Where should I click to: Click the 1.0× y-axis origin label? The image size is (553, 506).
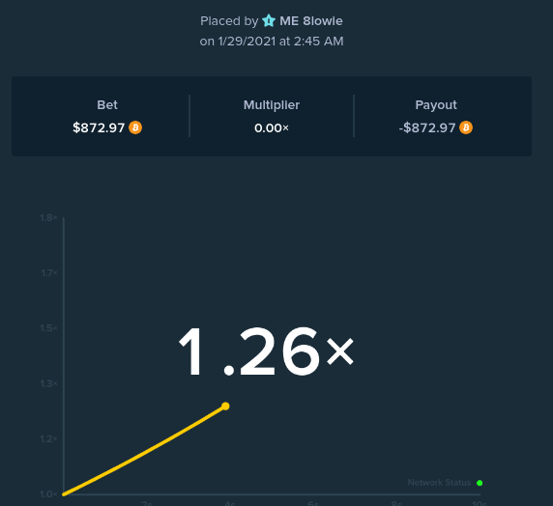pyautogui.click(x=48, y=494)
